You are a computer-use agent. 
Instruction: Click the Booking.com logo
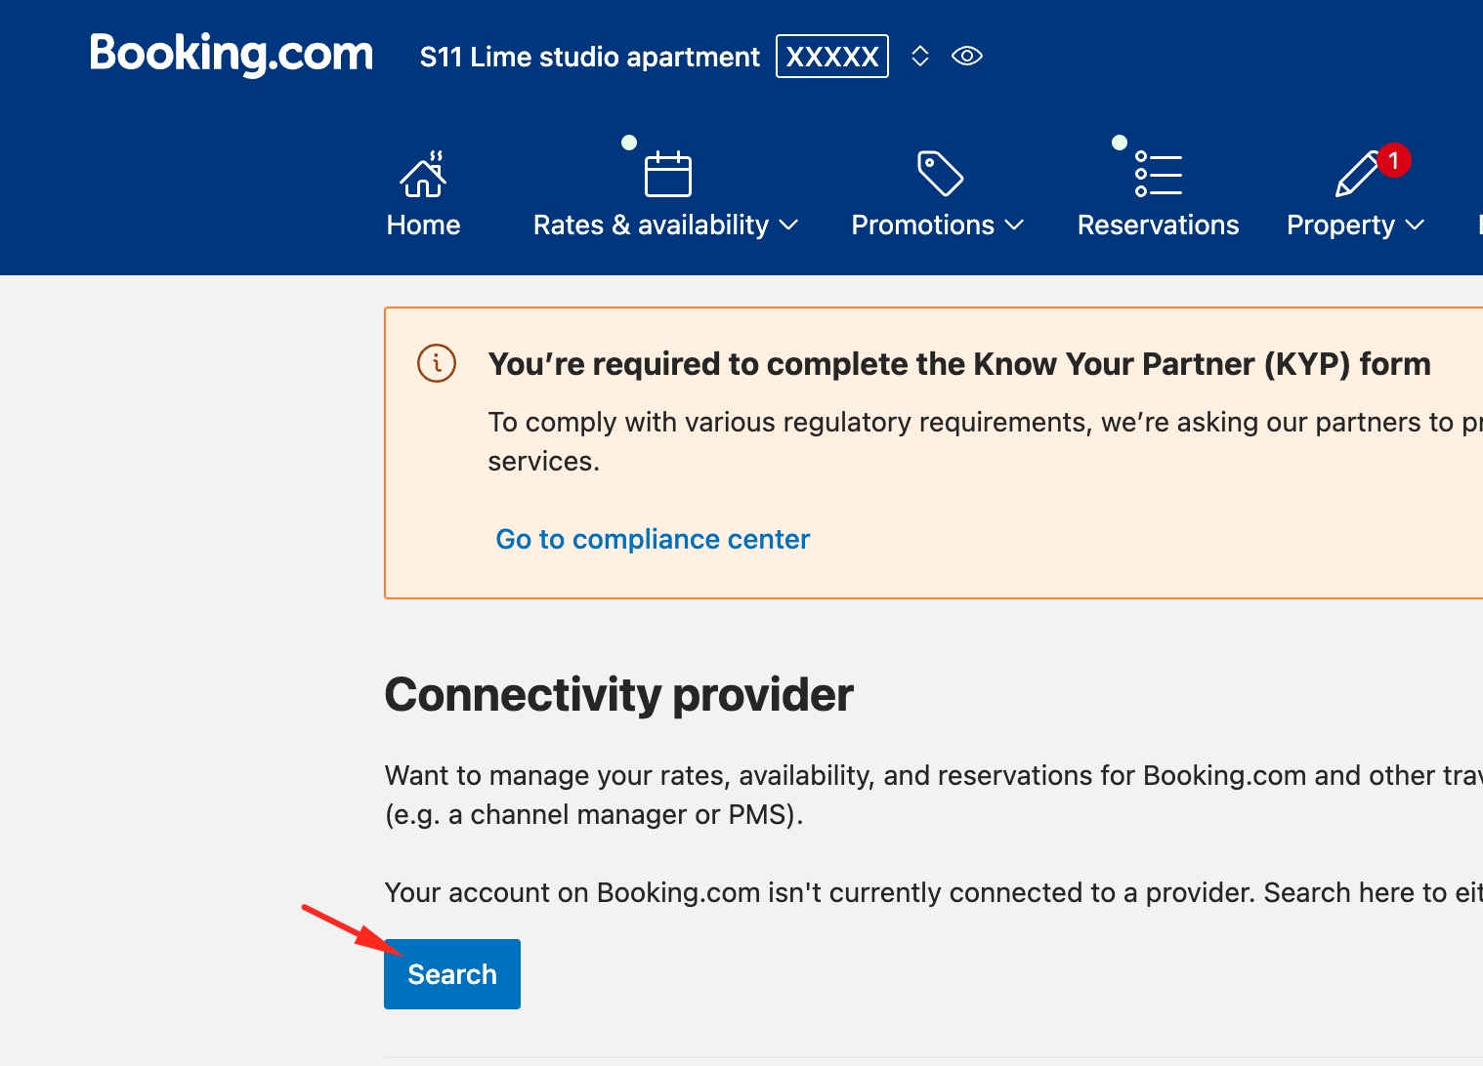(x=232, y=54)
